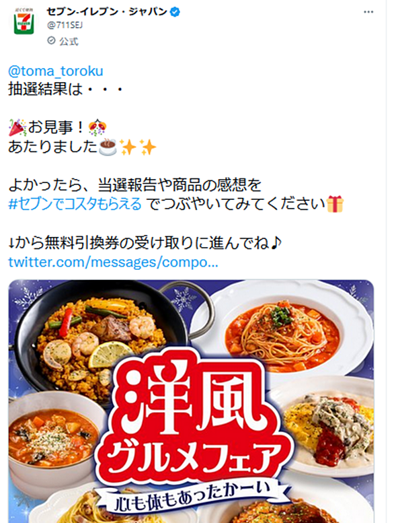Click the confetti ball emoji

[x=97, y=128]
